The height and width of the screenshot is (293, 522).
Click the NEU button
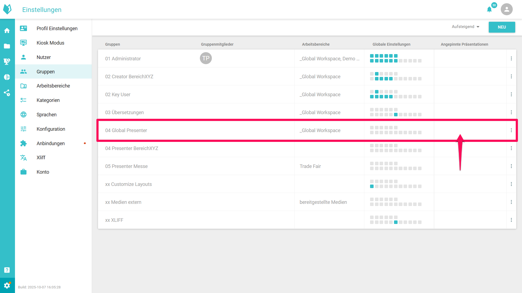tap(502, 27)
